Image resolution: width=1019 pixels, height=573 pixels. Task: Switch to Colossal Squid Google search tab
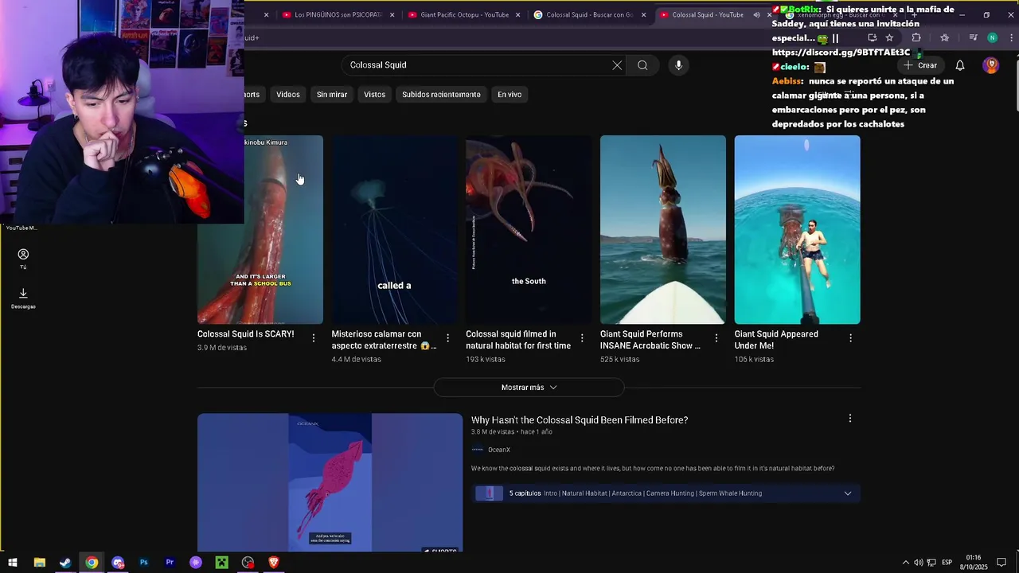(x=589, y=14)
